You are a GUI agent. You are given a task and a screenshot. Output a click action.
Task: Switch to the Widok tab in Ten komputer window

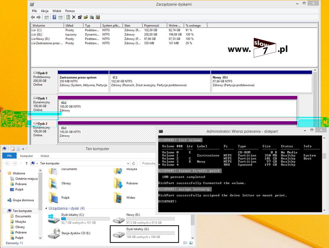pyautogui.click(x=45, y=156)
